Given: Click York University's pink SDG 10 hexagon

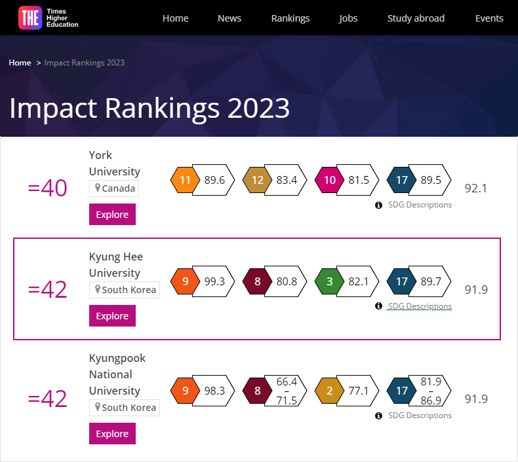Looking at the screenshot, I should [x=329, y=180].
